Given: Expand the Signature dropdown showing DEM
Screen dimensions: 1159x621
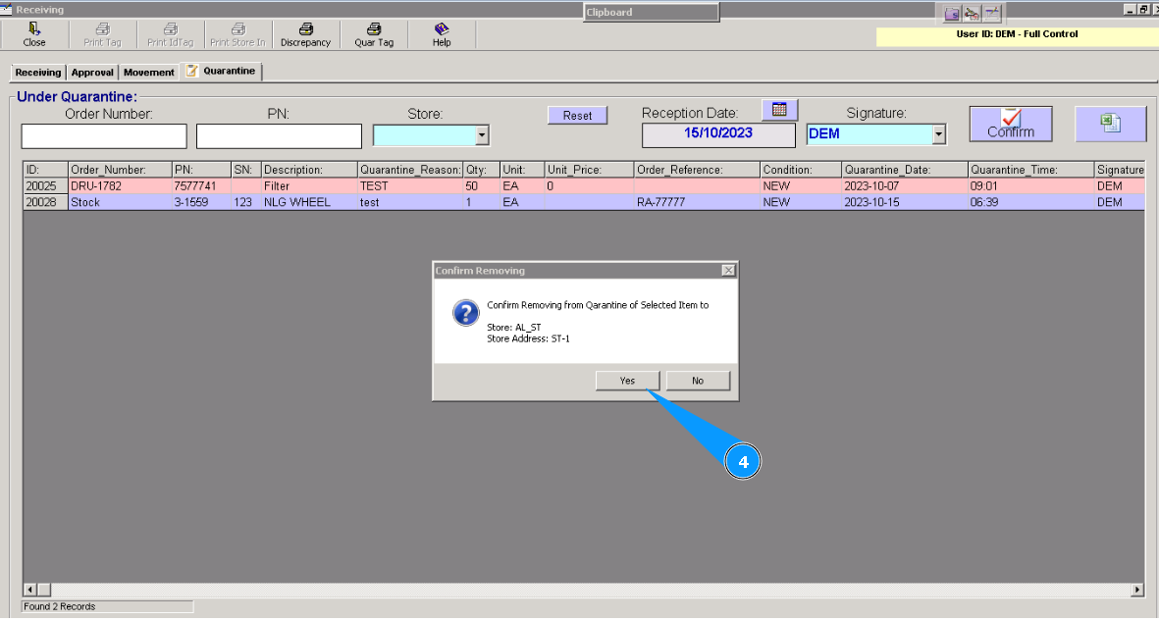Looking at the screenshot, I should point(937,134).
